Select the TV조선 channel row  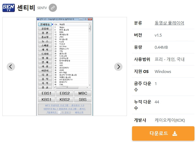71,44
